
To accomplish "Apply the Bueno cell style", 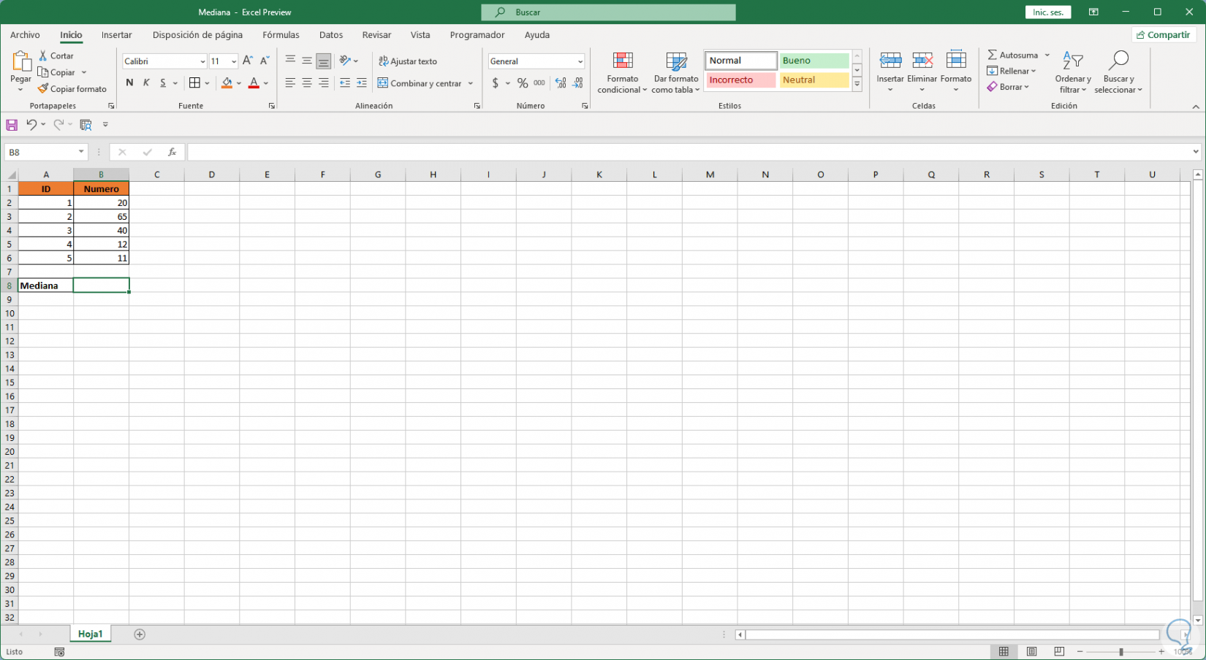I will (814, 61).
